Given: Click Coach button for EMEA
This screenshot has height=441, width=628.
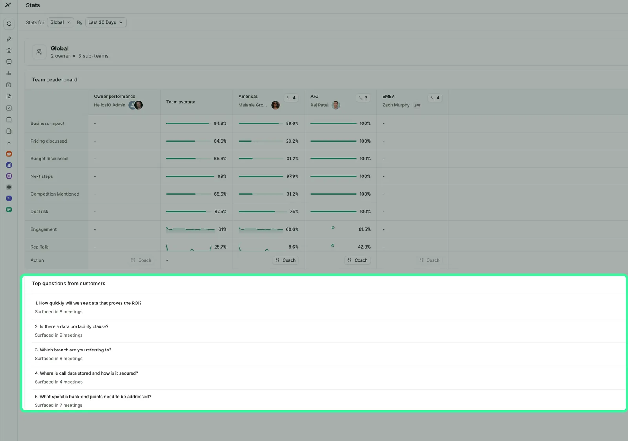Looking at the screenshot, I should [429, 260].
